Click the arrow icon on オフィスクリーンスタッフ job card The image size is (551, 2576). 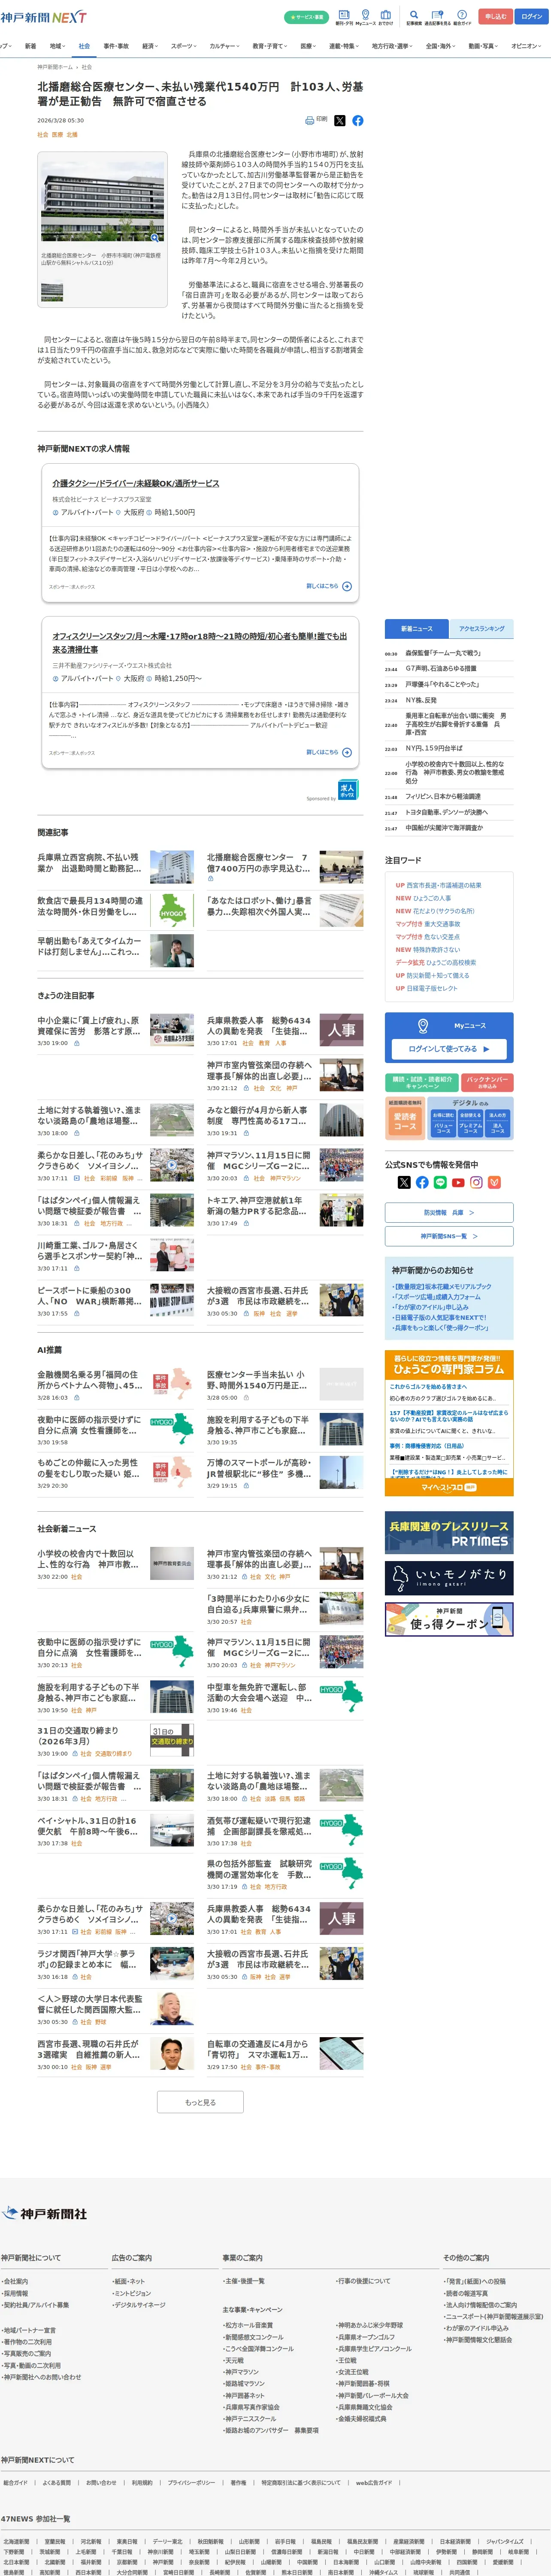point(347,752)
